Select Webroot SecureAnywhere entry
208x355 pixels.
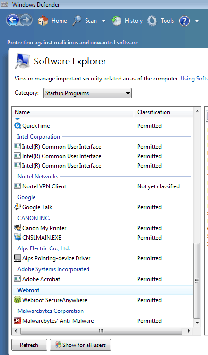(103, 300)
